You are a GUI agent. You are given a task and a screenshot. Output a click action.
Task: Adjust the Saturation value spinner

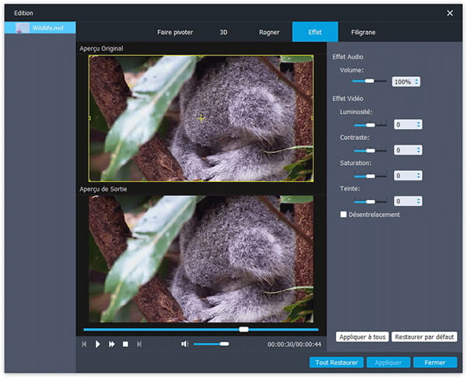click(419, 176)
